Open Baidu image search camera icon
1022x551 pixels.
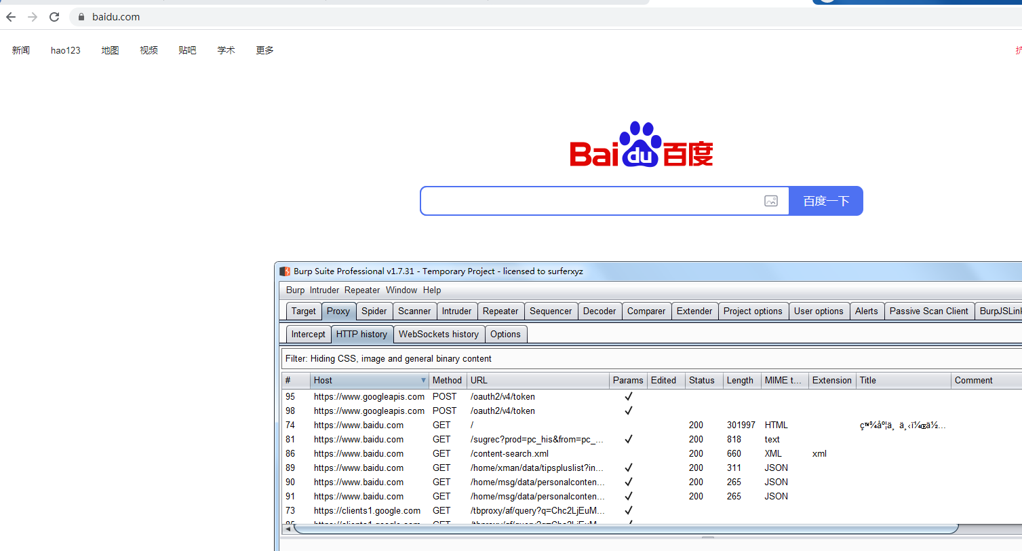(x=771, y=201)
